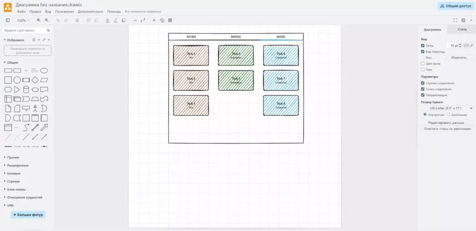This screenshot has height=231, width=476.
Task: Select the Альбомная orientation radio
Action: [449, 114]
